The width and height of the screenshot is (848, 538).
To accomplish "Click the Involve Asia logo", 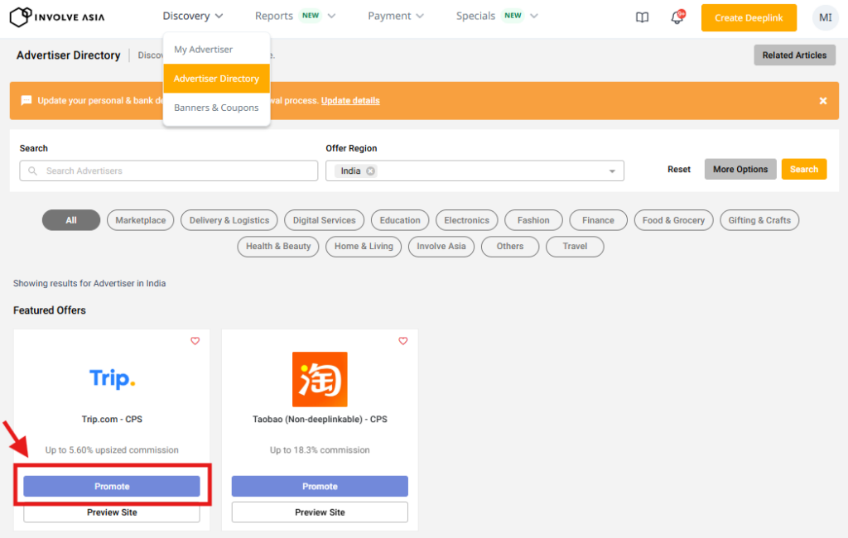I will [x=57, y=17].
